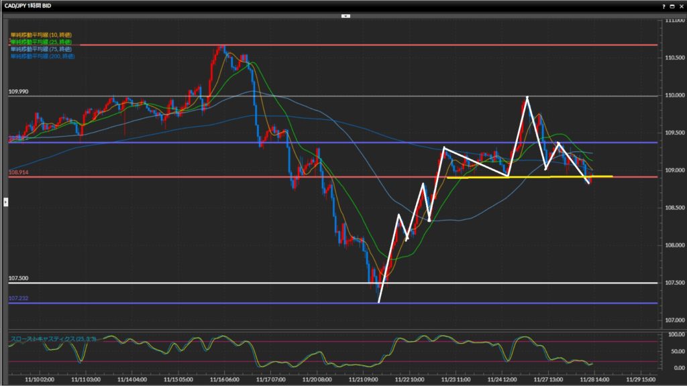Click the help question mark icon
Screen dimensions: 687x386
(x=664, y=5)
